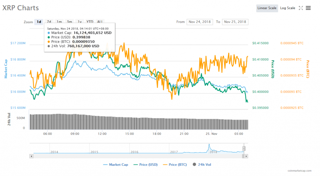Select the 7d zoom range
Viewport: 320px width, 176px height.
[49, 22]
